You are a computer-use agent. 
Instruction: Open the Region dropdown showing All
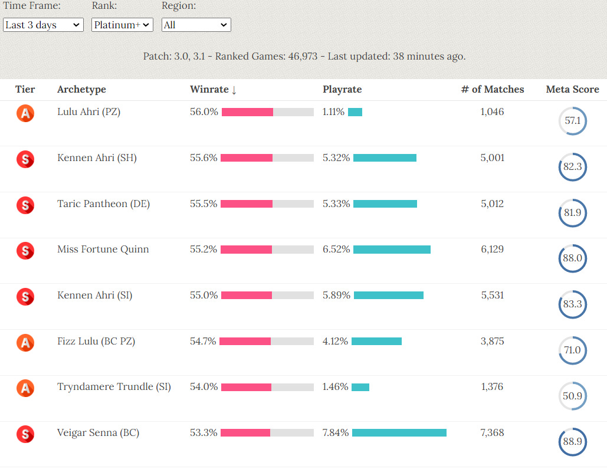coord(196,25)
